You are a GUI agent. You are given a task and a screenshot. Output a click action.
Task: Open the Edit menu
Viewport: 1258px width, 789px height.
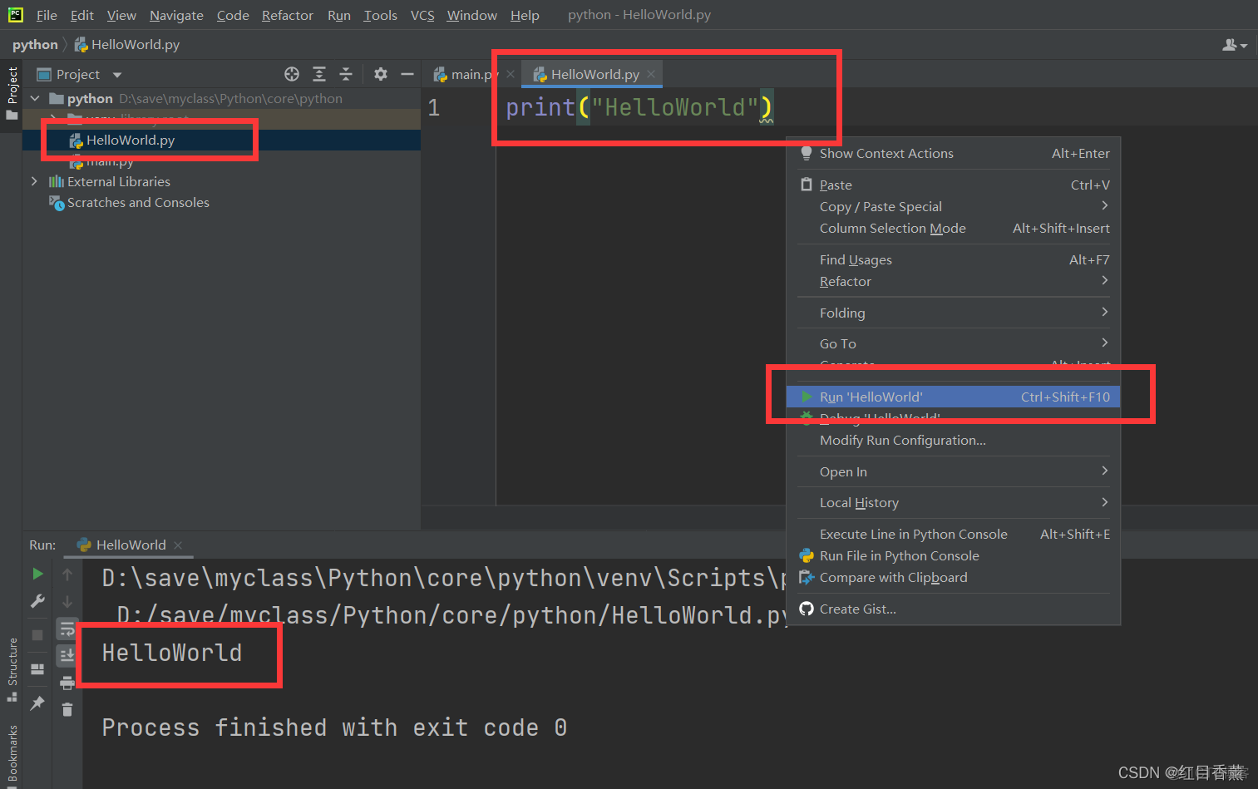82,15
